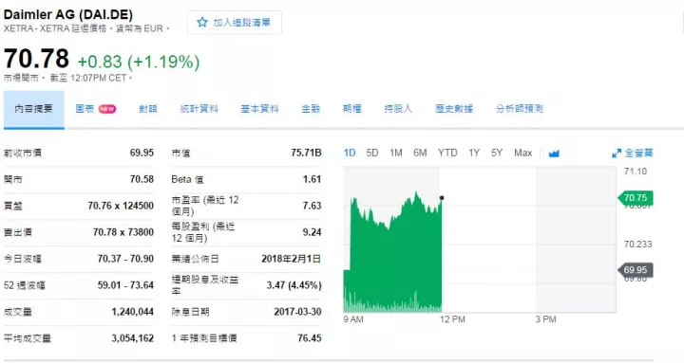Switch to the 圖表 chart tab
The image size is (684, 363).
(x=85, y=109)
